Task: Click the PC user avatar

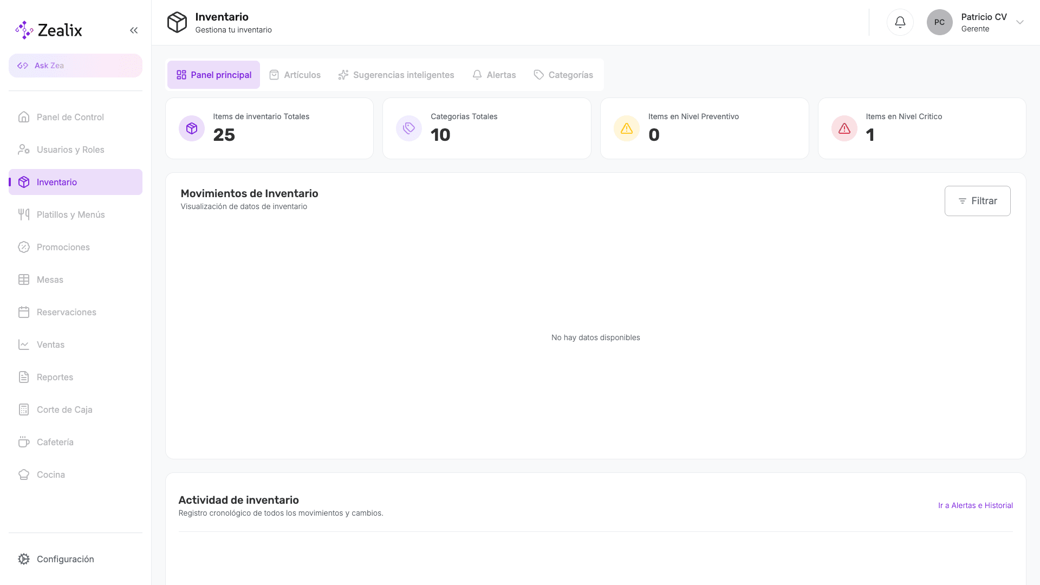Action: [x=940, y=22]
